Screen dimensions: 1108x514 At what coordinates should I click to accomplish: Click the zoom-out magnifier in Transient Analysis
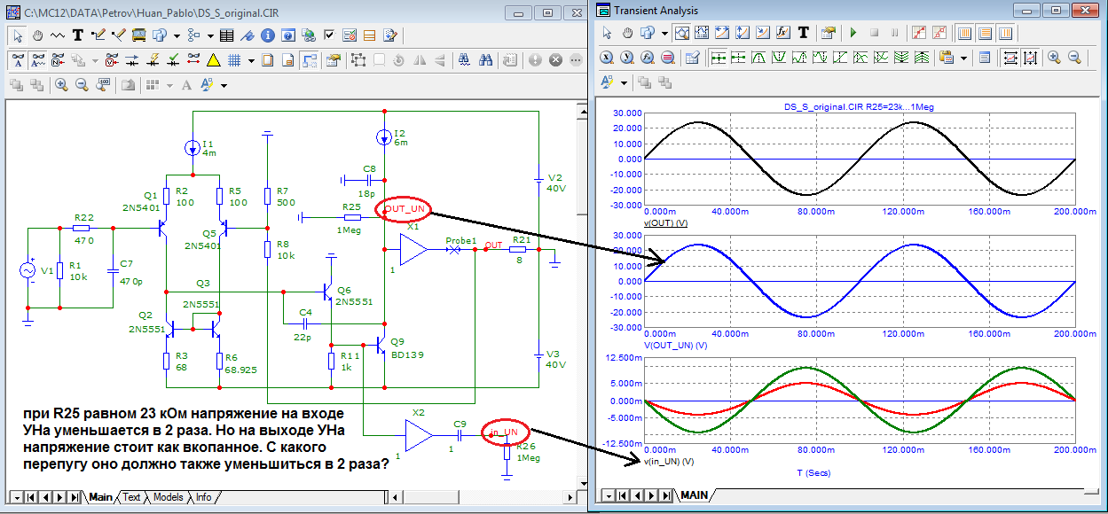coord(1075,57)
